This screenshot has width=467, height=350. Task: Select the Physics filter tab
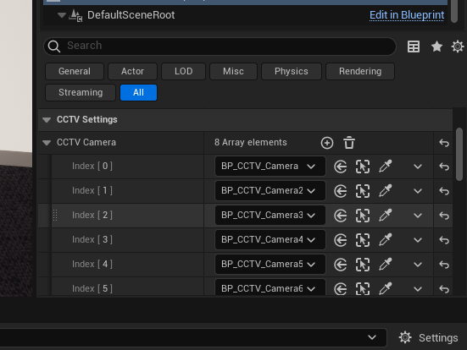coord(292,71)
